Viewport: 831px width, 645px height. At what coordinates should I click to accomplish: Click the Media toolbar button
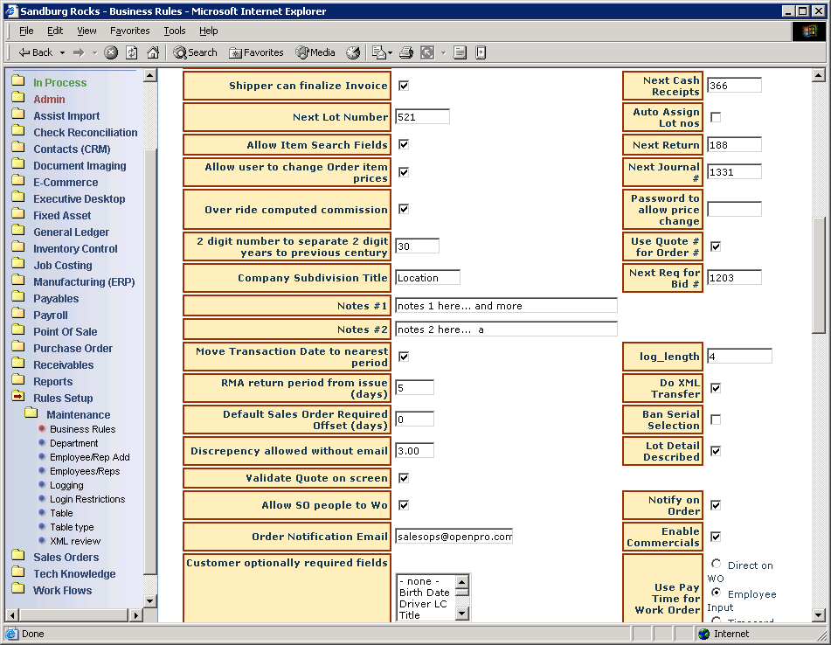[315, 52]
